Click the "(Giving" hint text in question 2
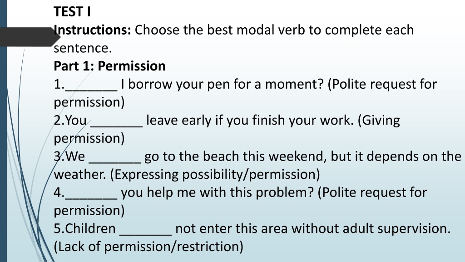This screenshot has width=465, height=262. [x=379, y=120]
